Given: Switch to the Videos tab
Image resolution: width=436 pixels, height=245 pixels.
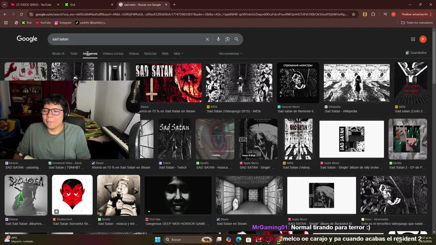Looking at the screenshot, I should coord(134,53).
